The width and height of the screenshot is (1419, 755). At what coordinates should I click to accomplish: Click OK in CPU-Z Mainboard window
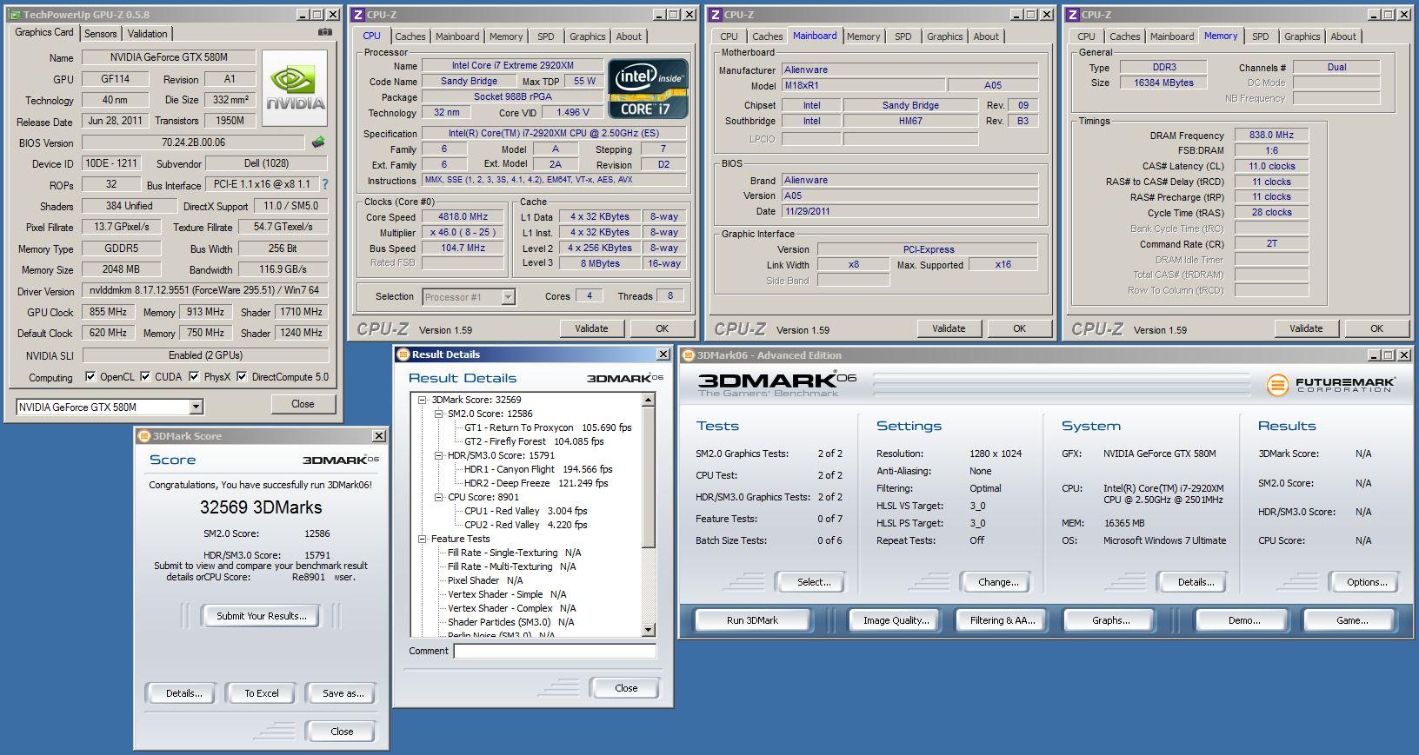pyautogui.click(x=1019, y=328)
